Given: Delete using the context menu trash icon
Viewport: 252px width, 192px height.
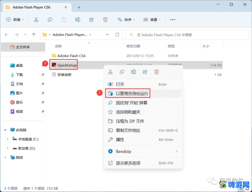Looking at the screenshot, I should coord(157,72).
